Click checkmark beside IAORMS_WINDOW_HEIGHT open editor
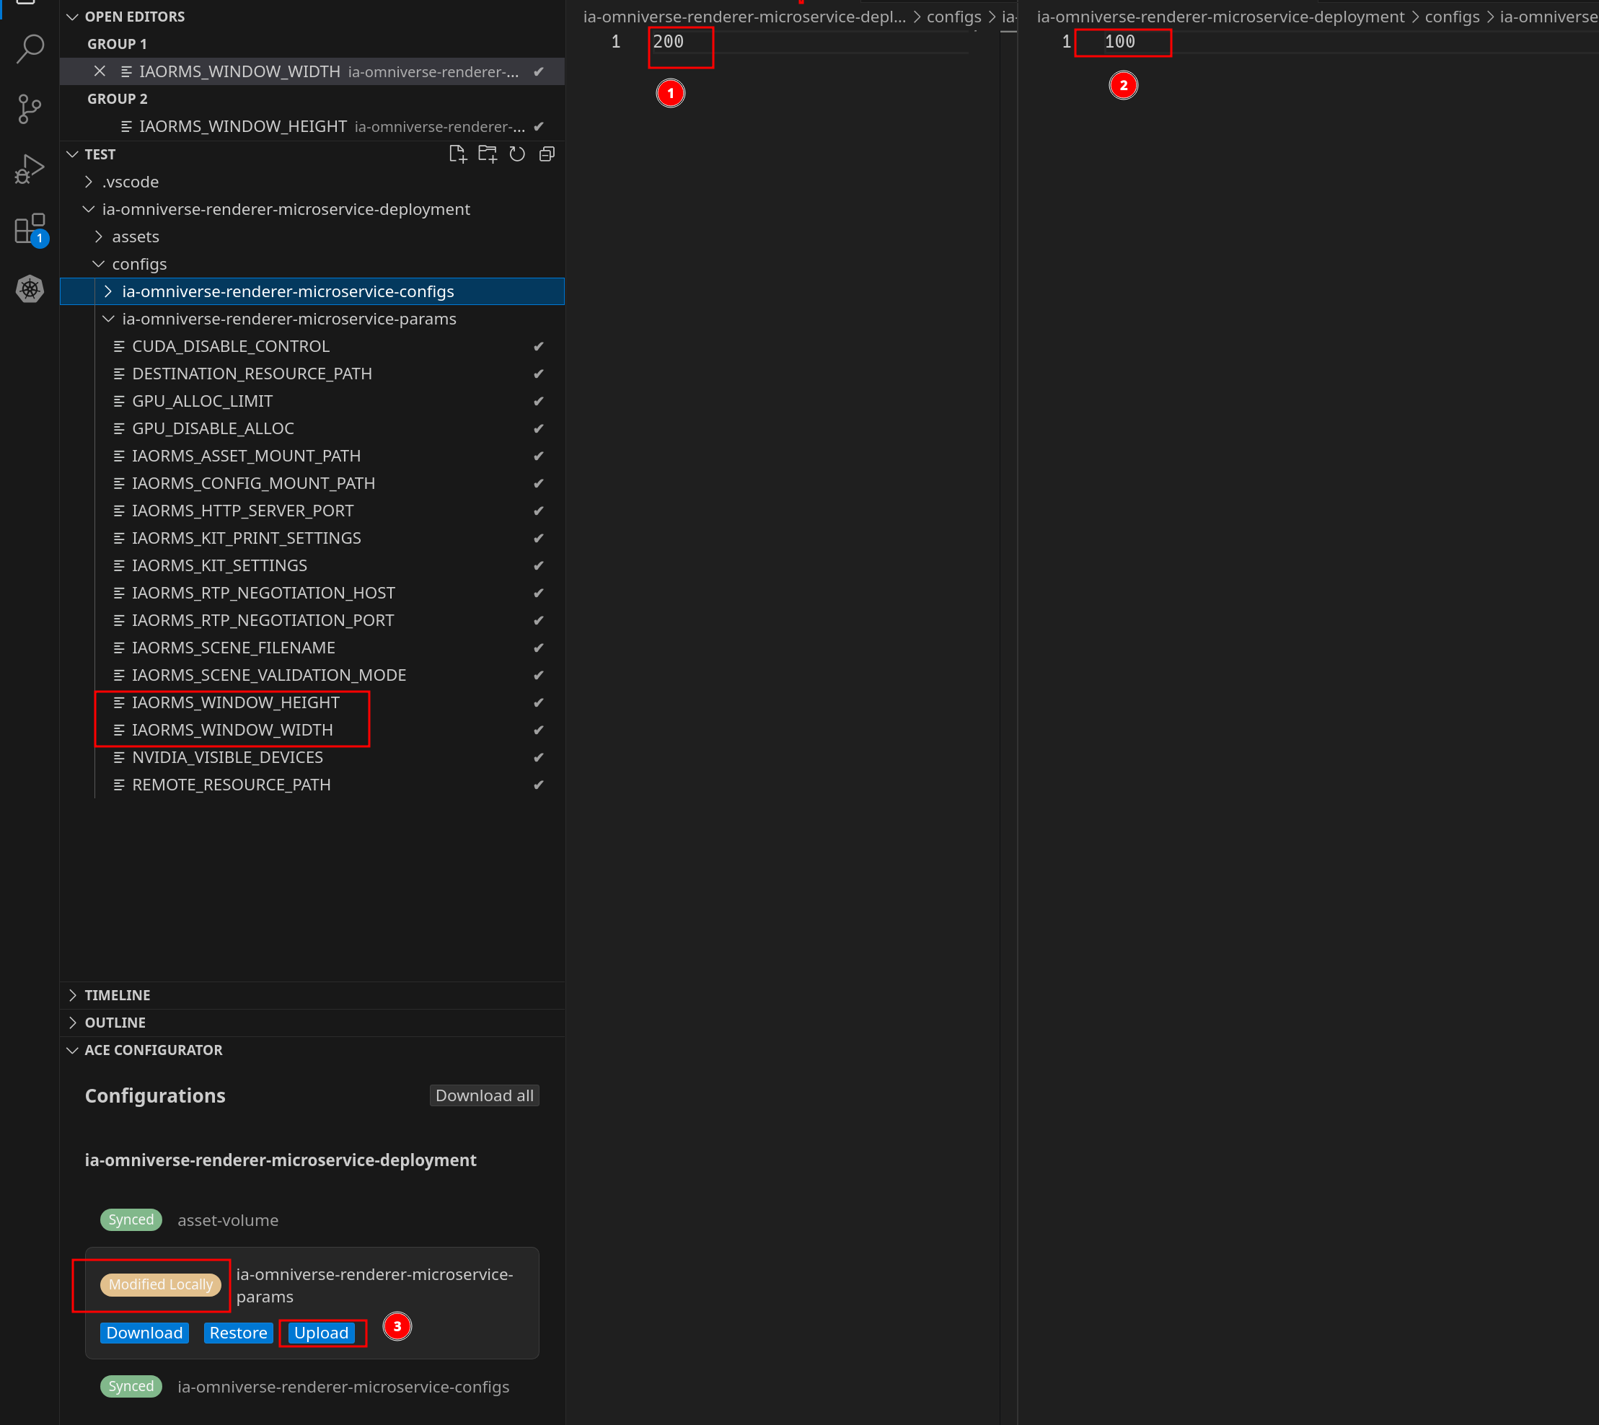The width and height of the screenshot is (1599, 1425). [x=539, y=126]
